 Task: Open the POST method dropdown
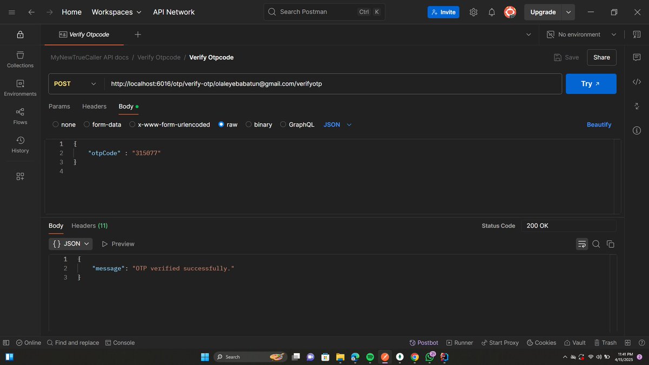click(x=76, y=84)
